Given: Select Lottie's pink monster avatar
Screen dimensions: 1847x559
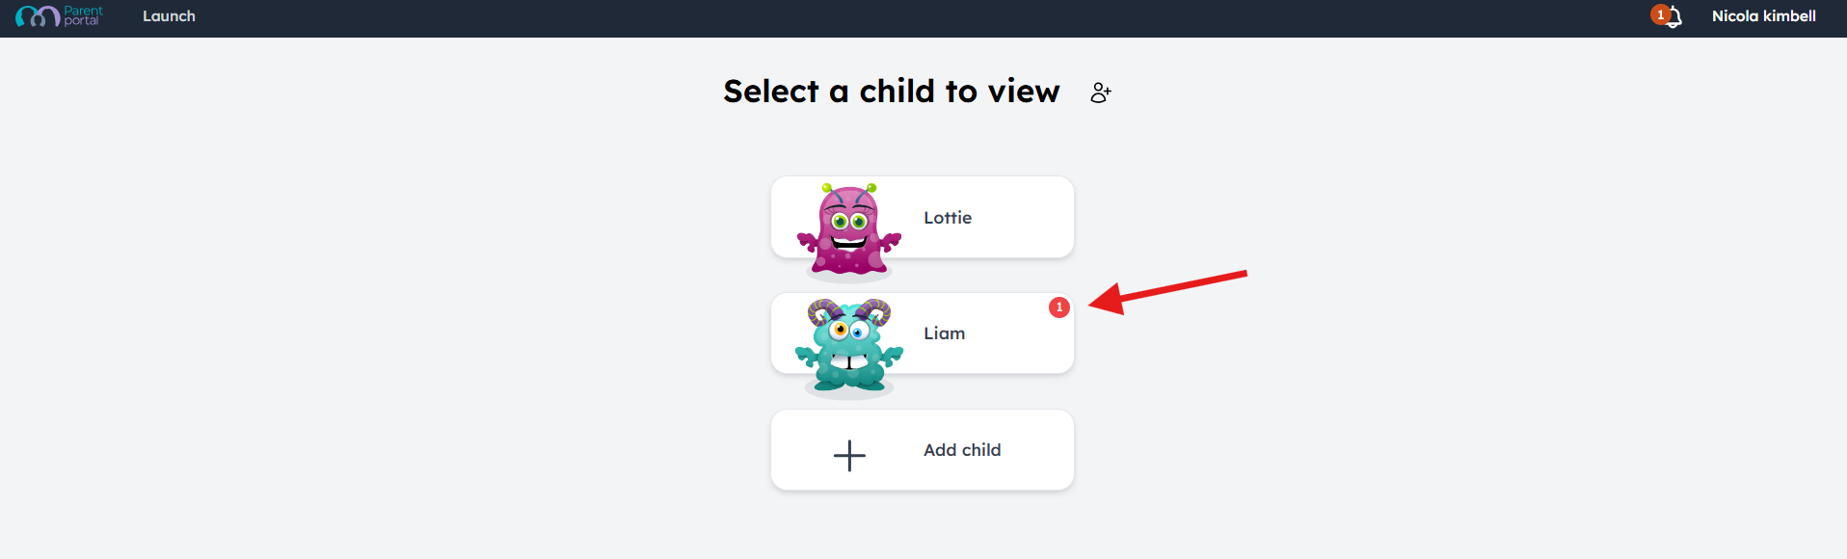Looking at the screenshot, I should pos(849,231).
